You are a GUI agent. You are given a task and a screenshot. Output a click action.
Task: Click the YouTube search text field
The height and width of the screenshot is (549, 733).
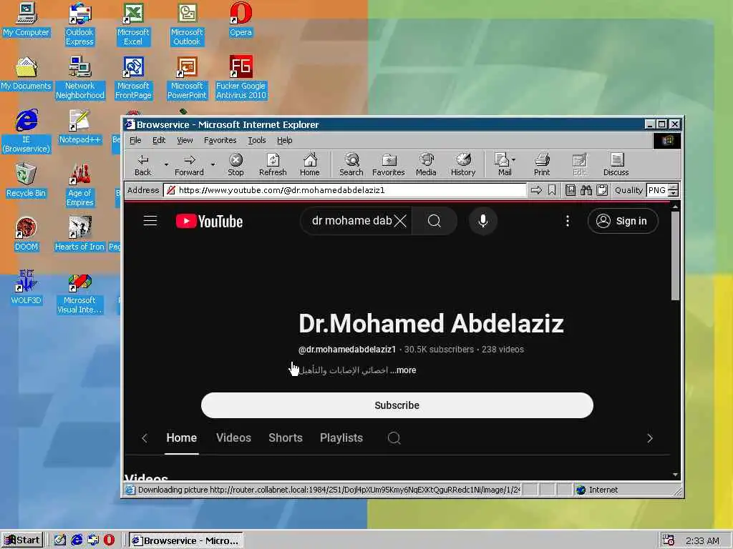click(x=351, y=221)
